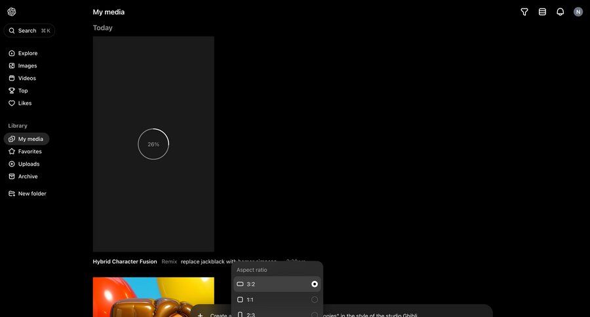590x317 pixels.
Task: Go to Videos in the sidebar
Action: coord(22,78)
